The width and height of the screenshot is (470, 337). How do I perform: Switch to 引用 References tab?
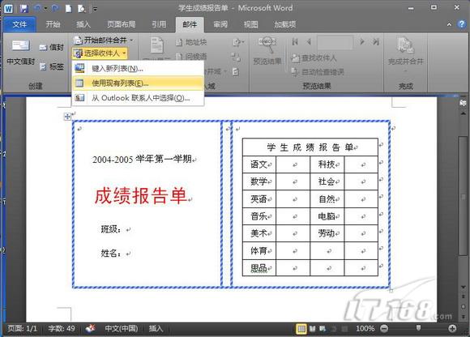click(x=159, y=24)
